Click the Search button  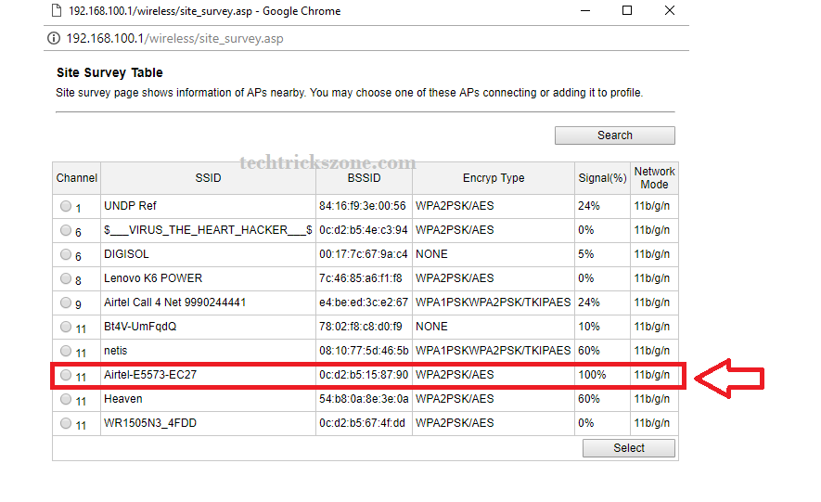point(614,135)
